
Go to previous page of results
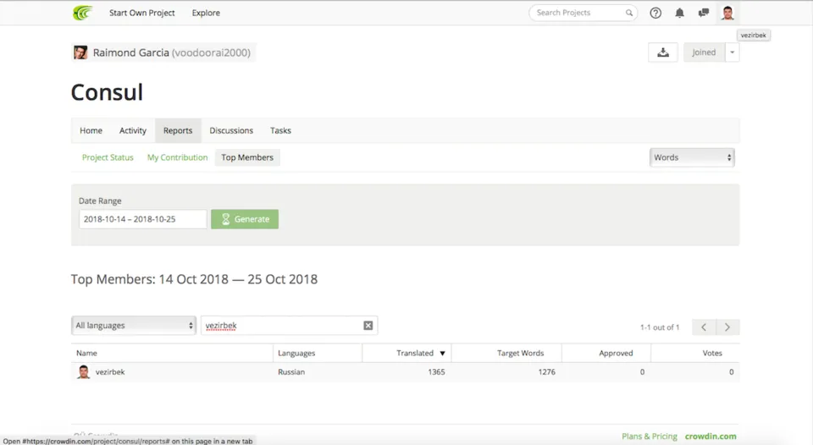tap(704, 327)
